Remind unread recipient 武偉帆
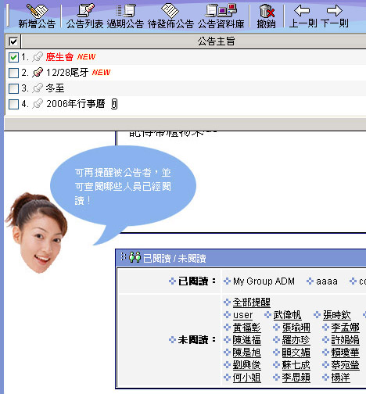Image resolution: width=366 pixels, height=394 pixels. tap(287, 315)
